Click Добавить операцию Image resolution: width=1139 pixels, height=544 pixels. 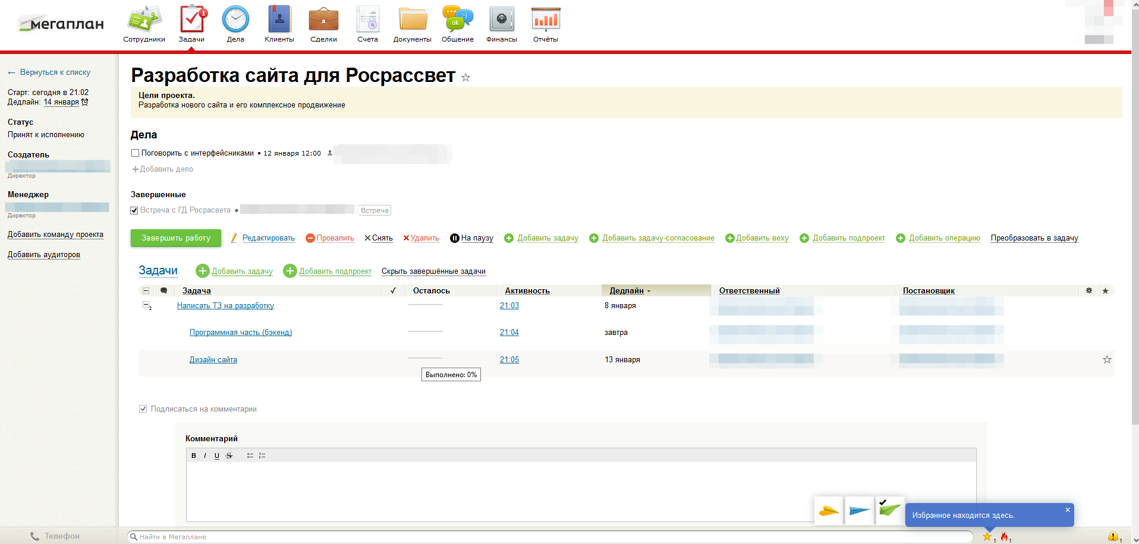944,238
